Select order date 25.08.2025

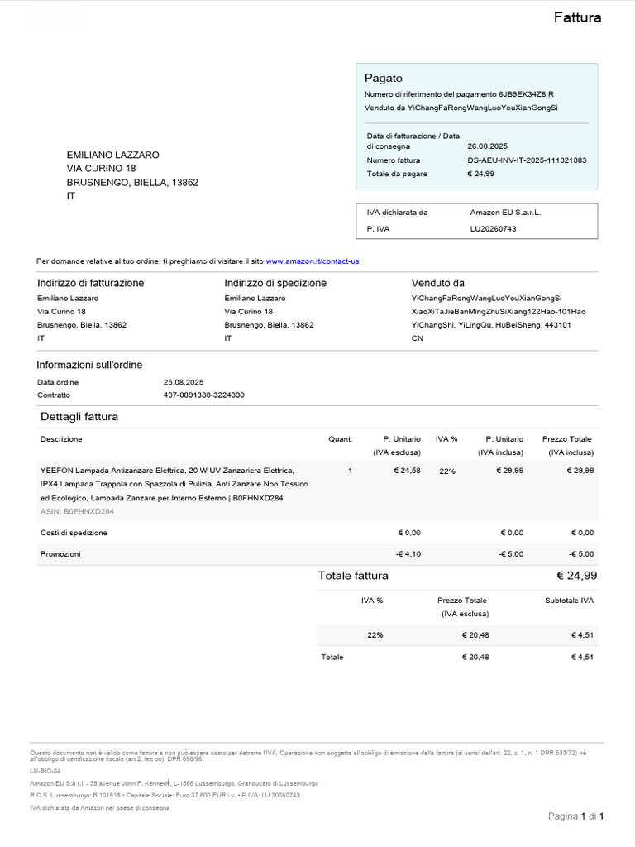[184, 382]
